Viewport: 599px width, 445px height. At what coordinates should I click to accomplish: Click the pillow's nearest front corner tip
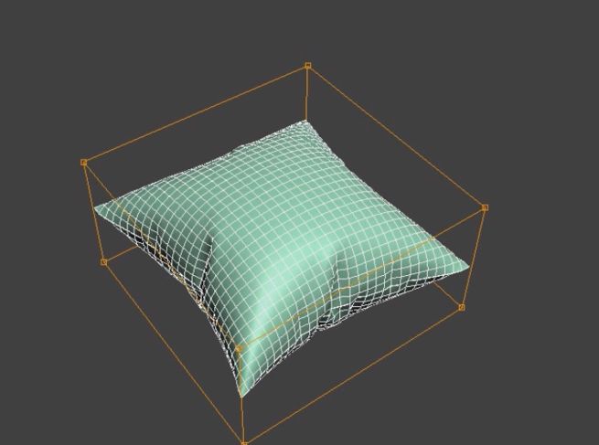tap(242, 391)
